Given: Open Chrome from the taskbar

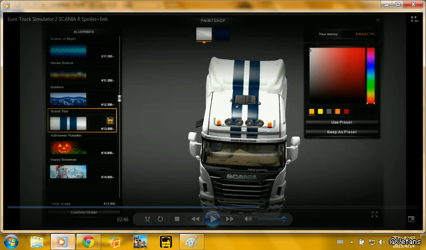Looking at the screenshot, I should pyautogui.click(x=88, y=242).
